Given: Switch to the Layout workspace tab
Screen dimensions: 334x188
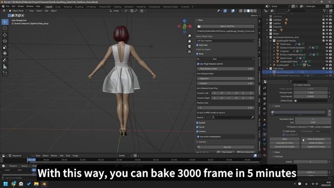Looking at the screenshot, I should [49, 7].
